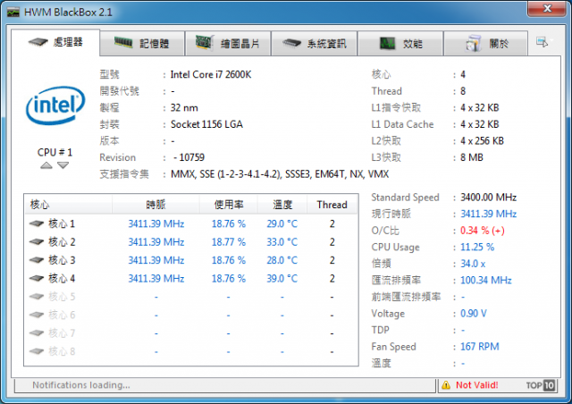Open the 關於 about tab
The height and width of the screenshot is (404, 572).
coord(485,44)
